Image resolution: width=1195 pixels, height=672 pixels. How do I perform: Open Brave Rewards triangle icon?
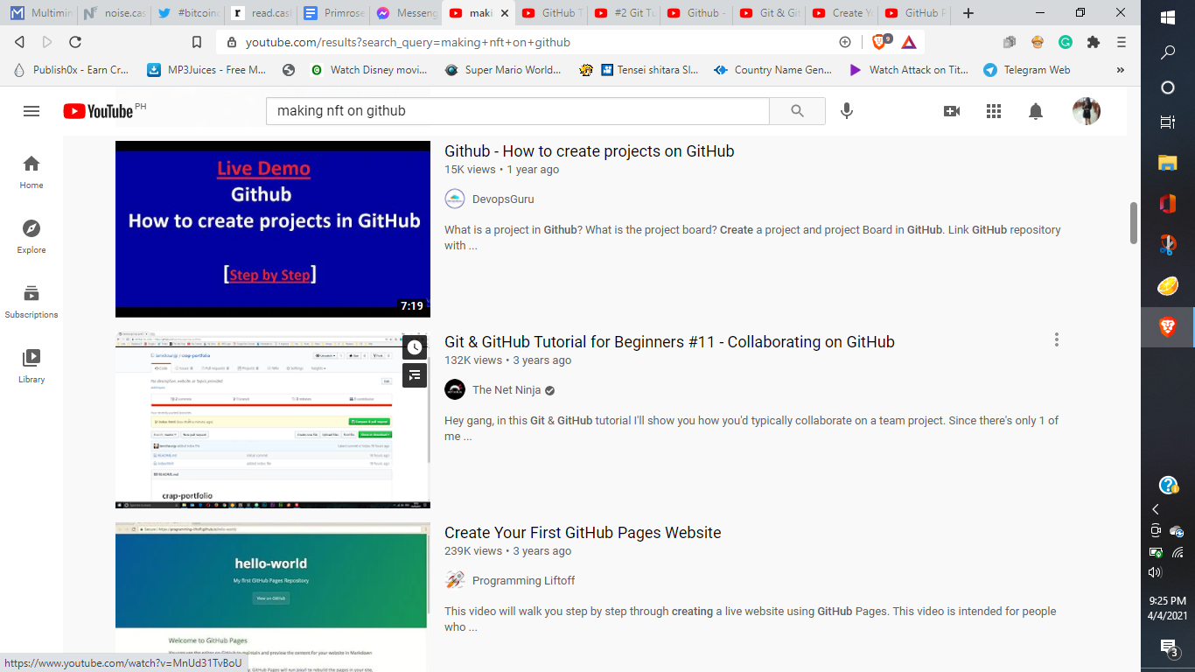tap(909, 42)
